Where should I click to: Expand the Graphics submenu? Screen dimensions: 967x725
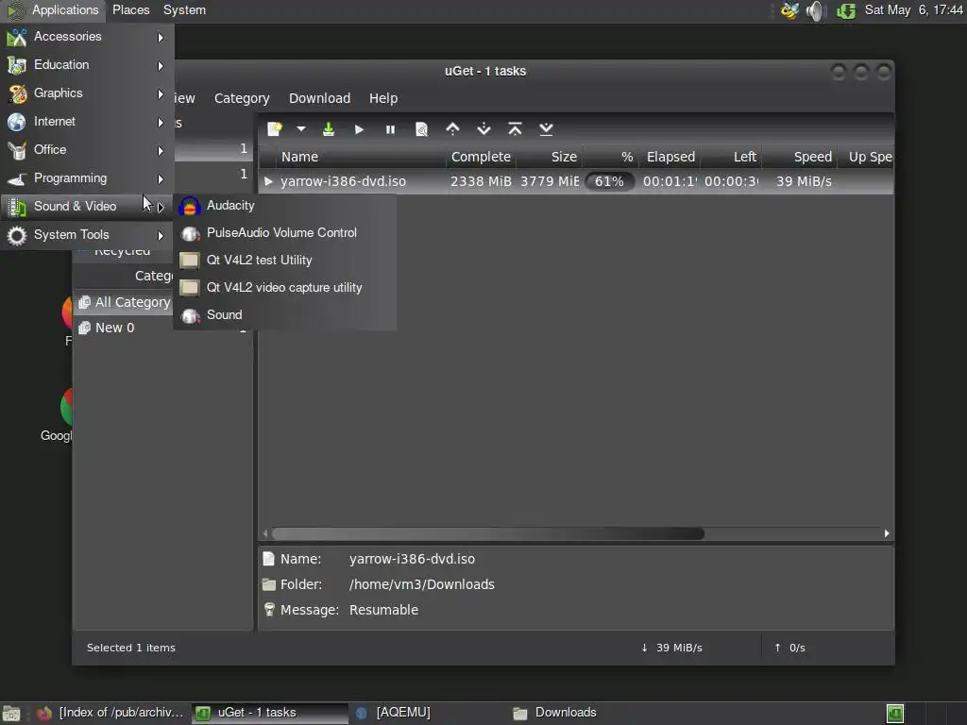click(x=86, y=93)
